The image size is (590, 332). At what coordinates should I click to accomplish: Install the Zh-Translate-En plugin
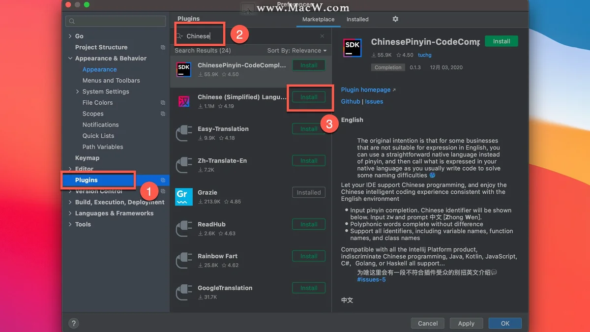coord(309,161)
